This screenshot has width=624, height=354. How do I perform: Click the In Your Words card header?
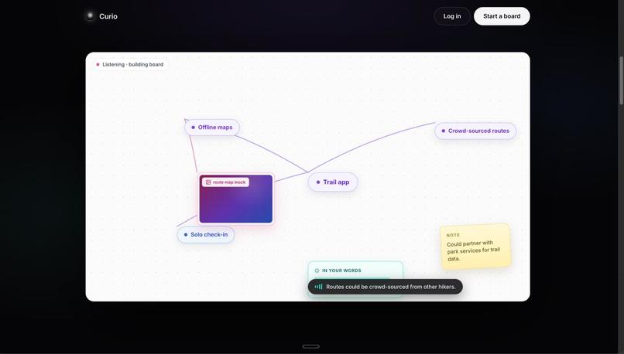pyautogui.click(x=341, y=271)
